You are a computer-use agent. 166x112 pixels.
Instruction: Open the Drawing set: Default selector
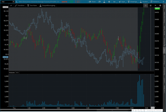(x=154, y=110)
